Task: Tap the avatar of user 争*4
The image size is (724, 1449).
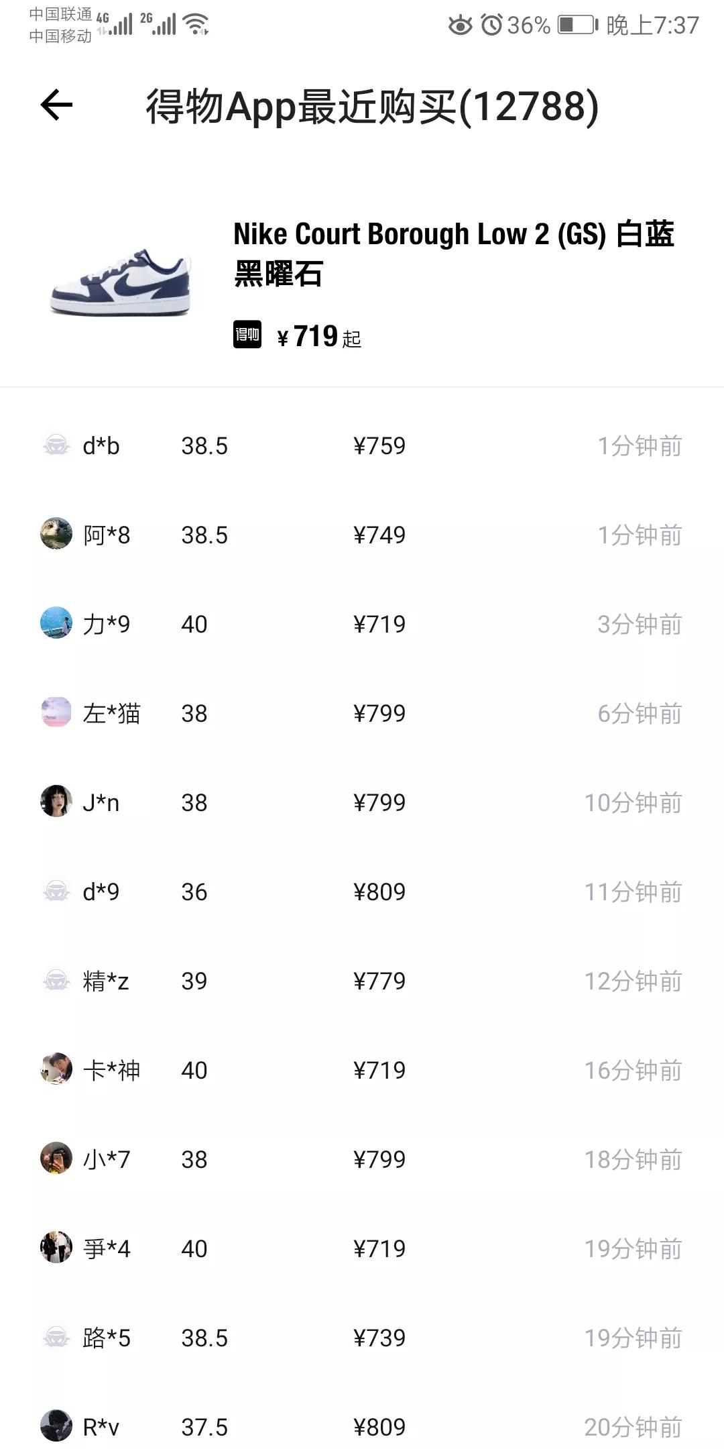Action: point(56,1248)
